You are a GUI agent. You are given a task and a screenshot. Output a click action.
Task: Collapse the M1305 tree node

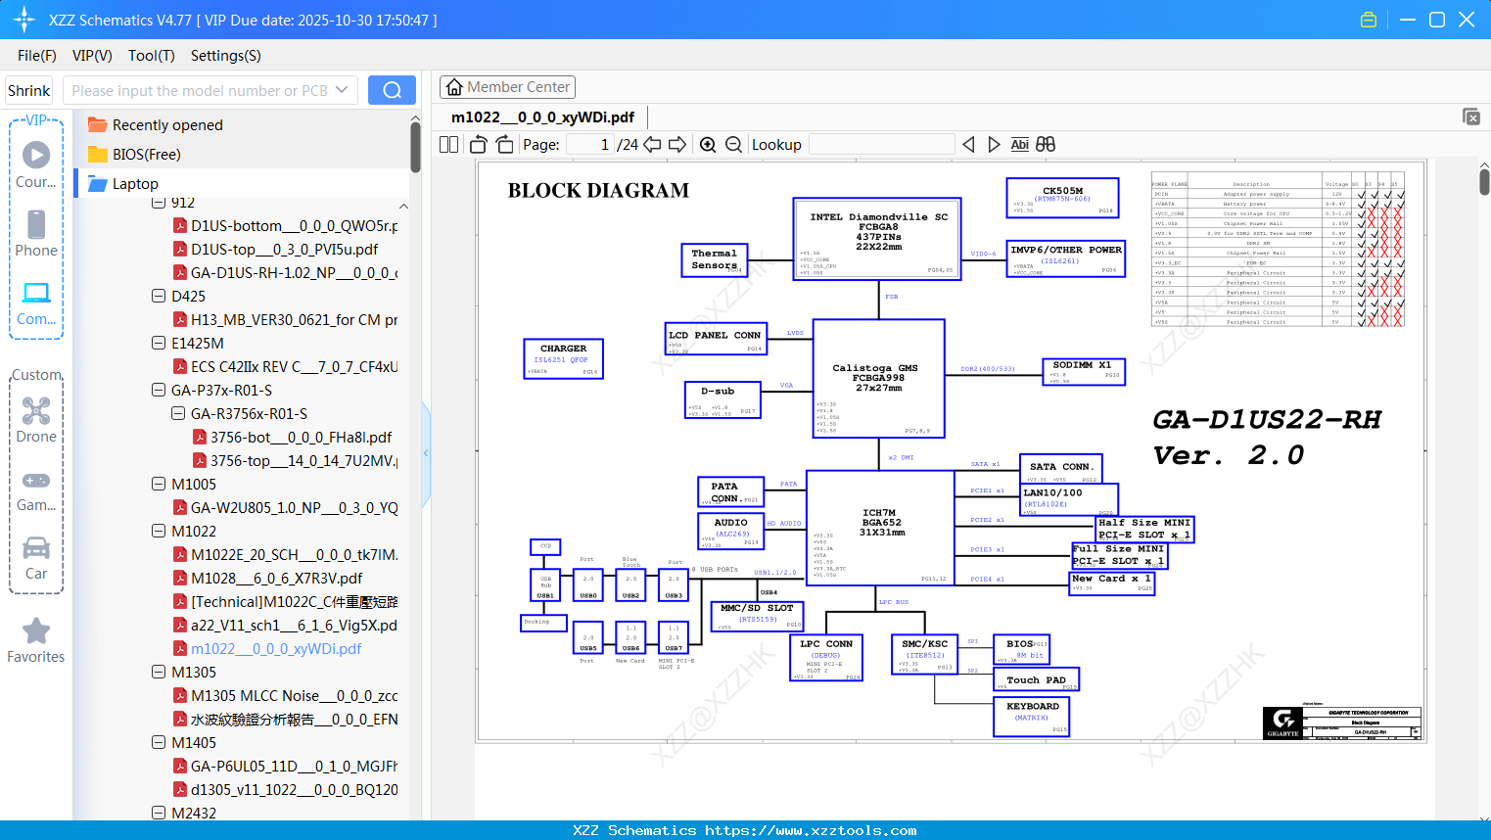[x=159, y=672]
